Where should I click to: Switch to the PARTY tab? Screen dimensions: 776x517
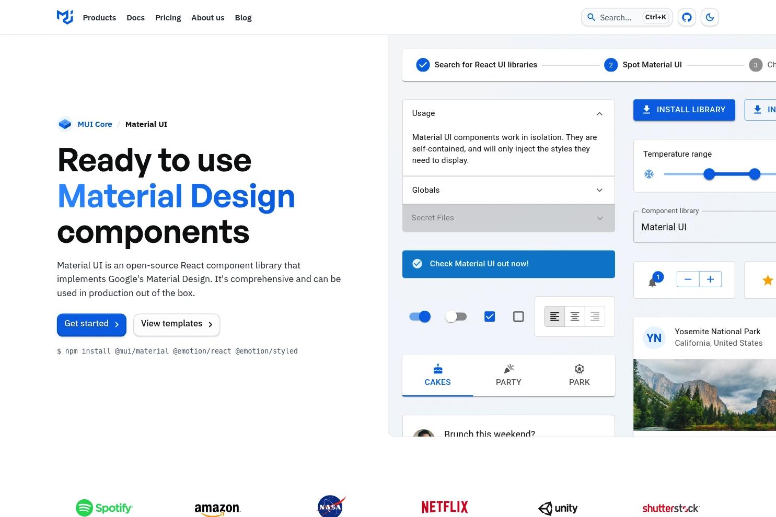coord(508,375)
